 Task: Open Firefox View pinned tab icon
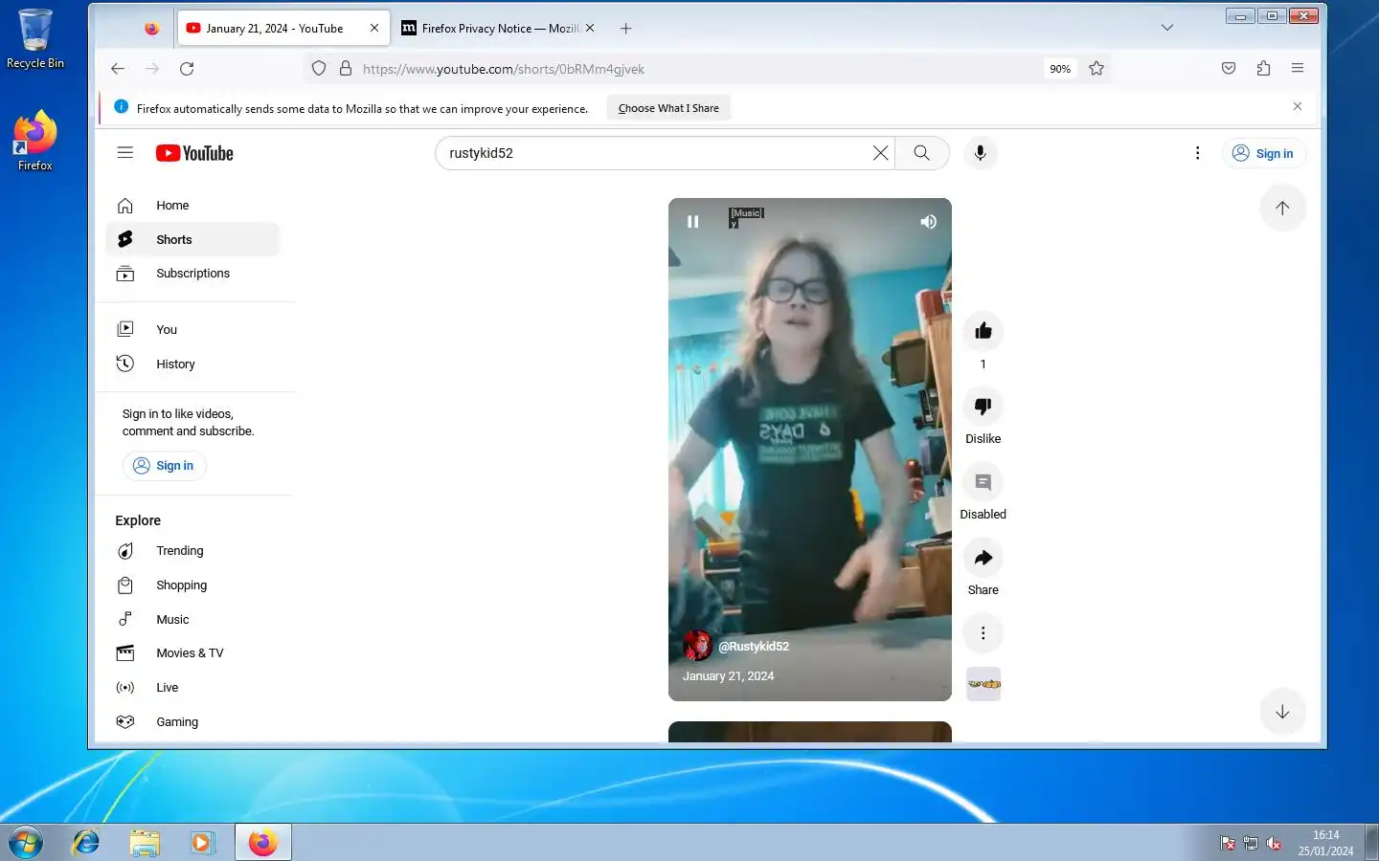click(x=151, y=29)
